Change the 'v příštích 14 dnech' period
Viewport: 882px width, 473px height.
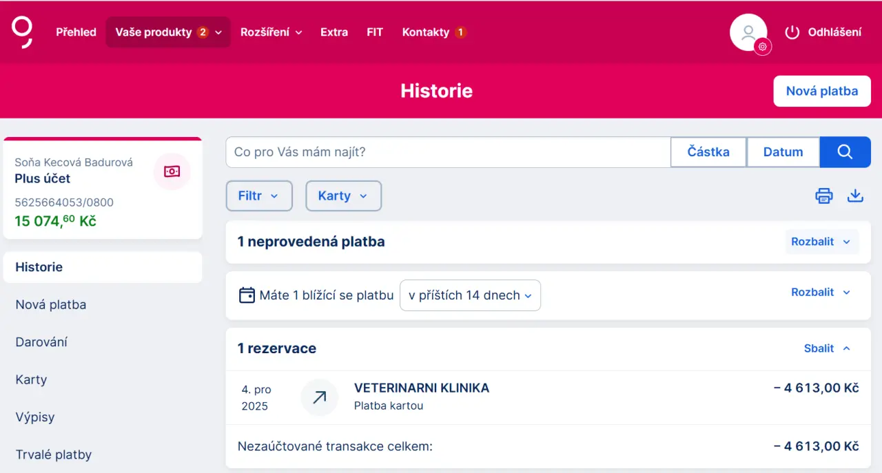(x=470, y=295)
